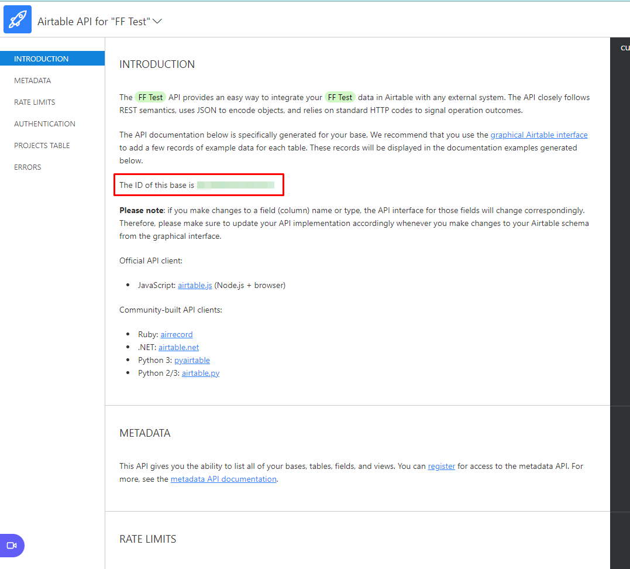Go to Metadata section in sidebar

coord(33,80)
